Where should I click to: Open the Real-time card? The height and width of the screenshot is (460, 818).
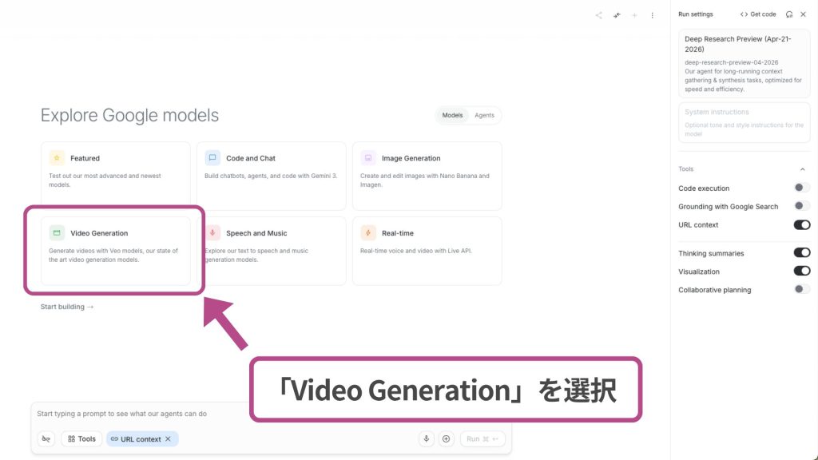[427, 251]
